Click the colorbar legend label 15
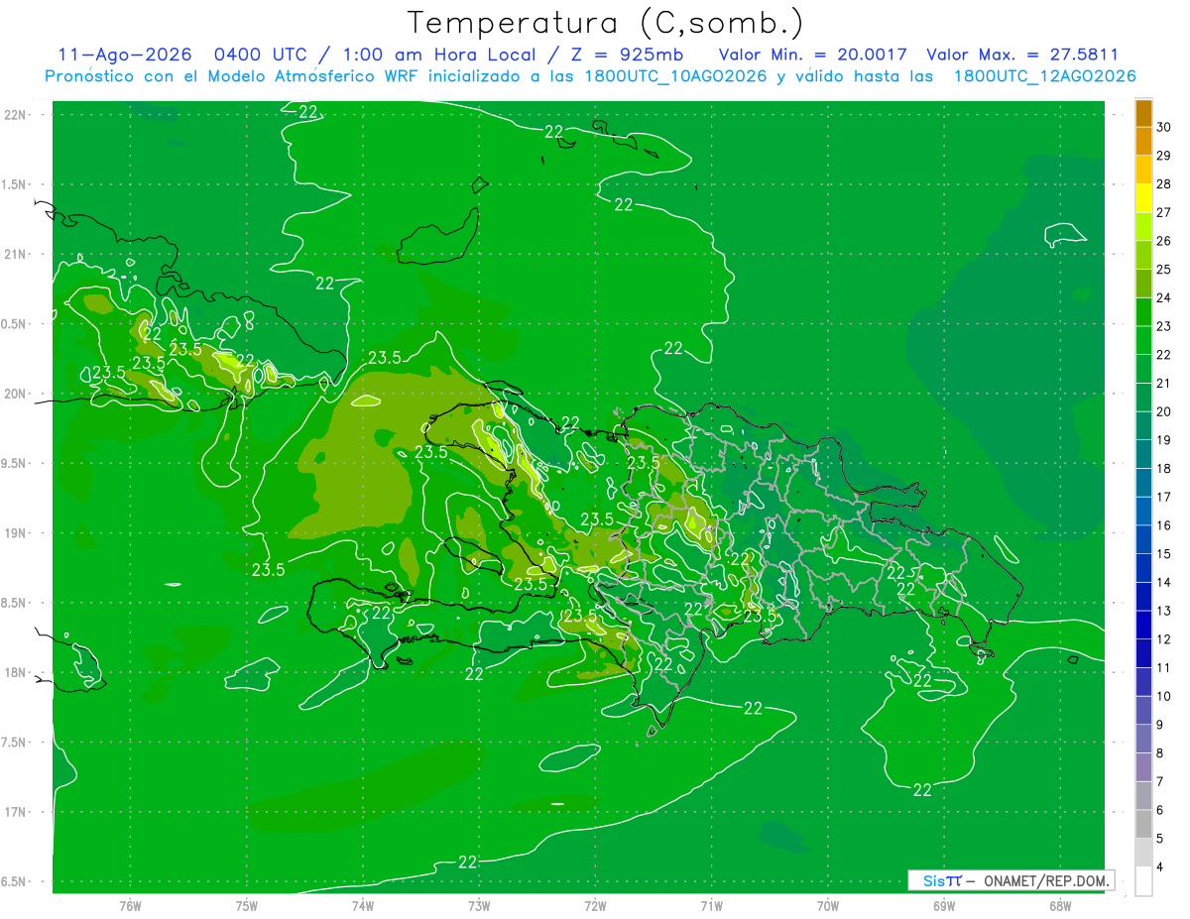Viewport: 1190px width, 919px height. pos(1163,553)
